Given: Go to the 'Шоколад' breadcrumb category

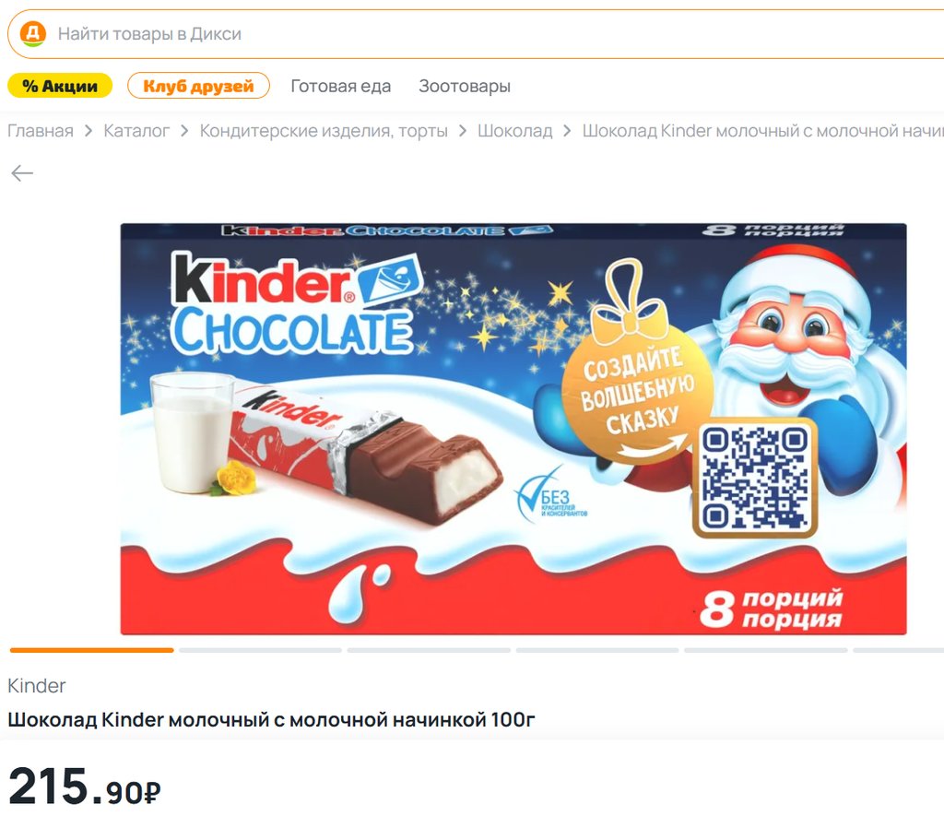Looking at the screenshot, I should 514,131.
